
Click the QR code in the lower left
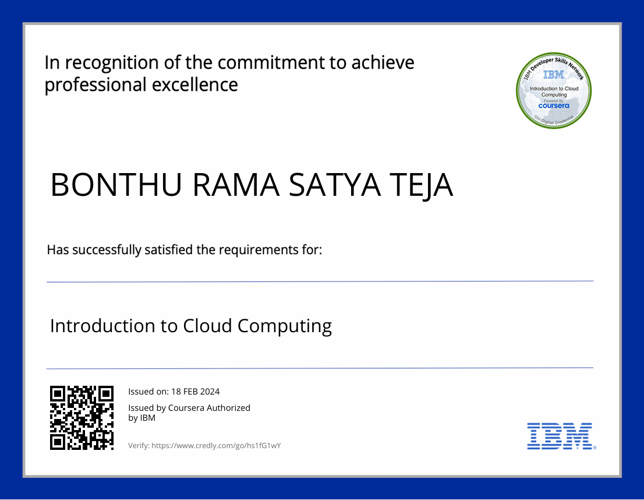click(83, 418)
